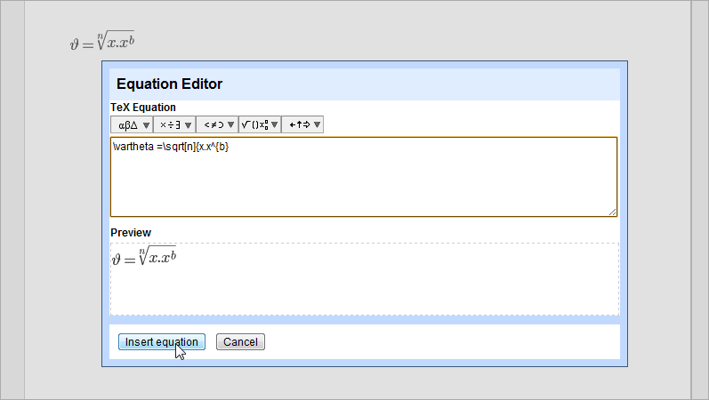Screen dimensions: 709x400
Task: Open the relations <≠⊃ symbol palette
Action: [212, 125]
